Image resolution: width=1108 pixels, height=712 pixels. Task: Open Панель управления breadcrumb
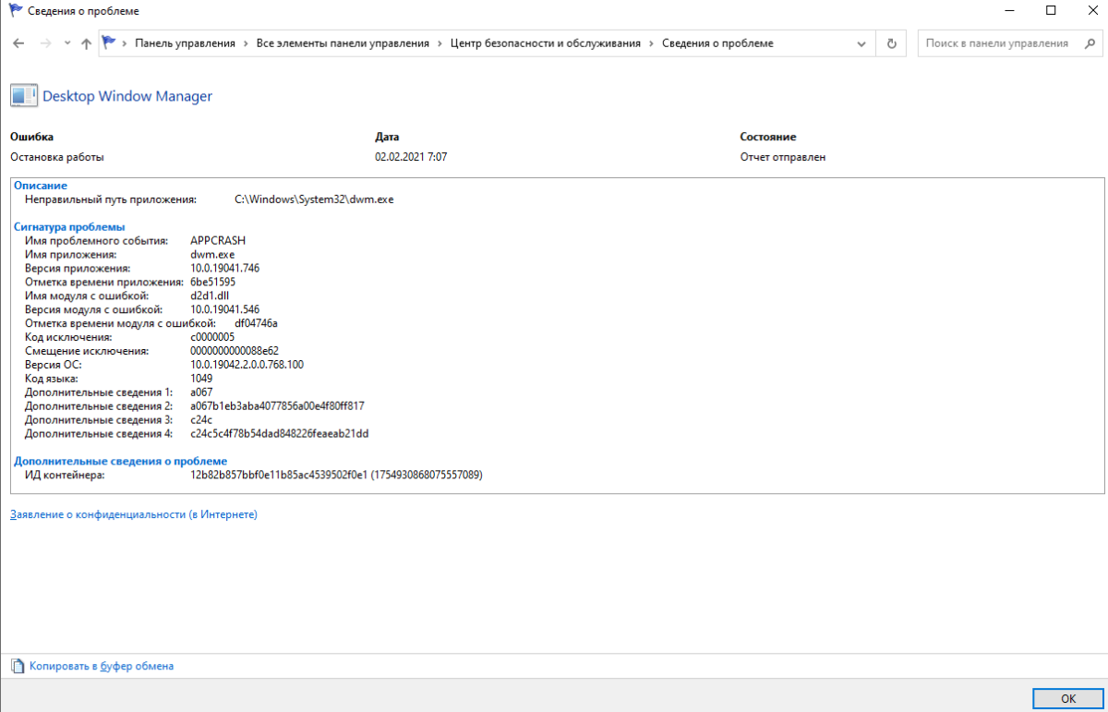coord(186,43)
